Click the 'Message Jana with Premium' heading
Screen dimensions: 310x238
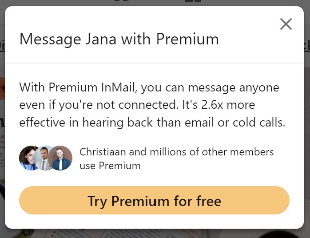(x=119, y=40)
